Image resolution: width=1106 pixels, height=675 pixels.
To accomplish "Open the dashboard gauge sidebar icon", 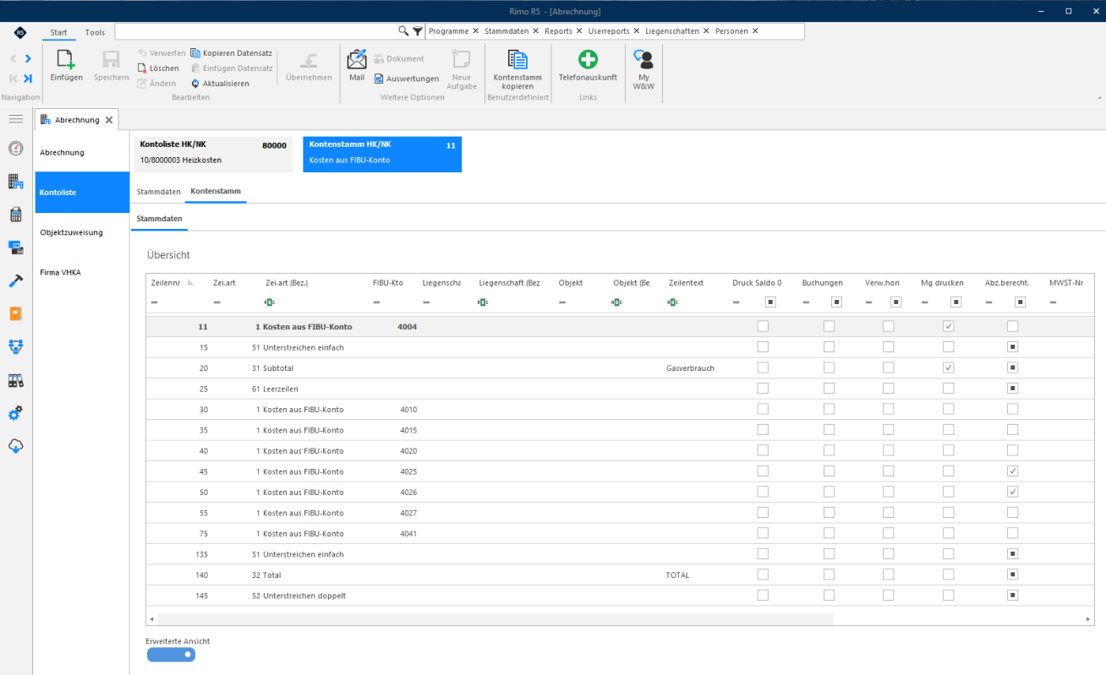I will (x=15, y=149).
